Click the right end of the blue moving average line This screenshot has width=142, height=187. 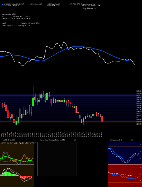pos(134,61)
